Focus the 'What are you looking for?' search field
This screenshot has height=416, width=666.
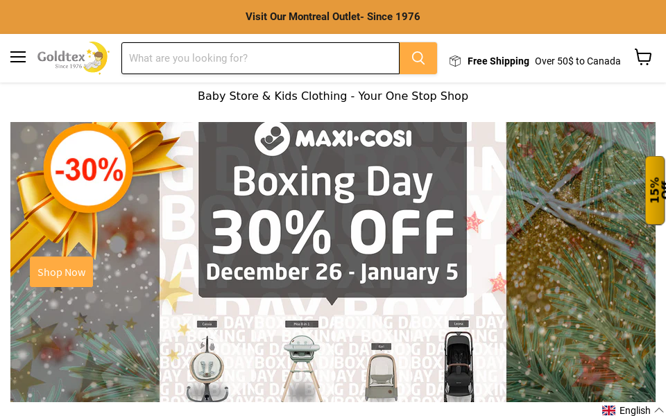click(x=260, y=58)
